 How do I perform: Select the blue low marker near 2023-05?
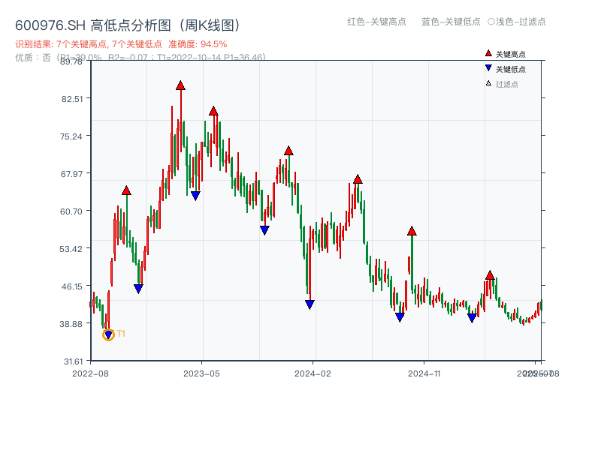tap(196, 195)
